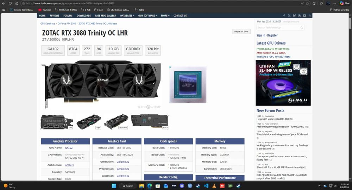Image resolution: width=352 pixels, height=190 pixels.
Task: Click the browser address bar URL
Action: [x=70, y=4]
